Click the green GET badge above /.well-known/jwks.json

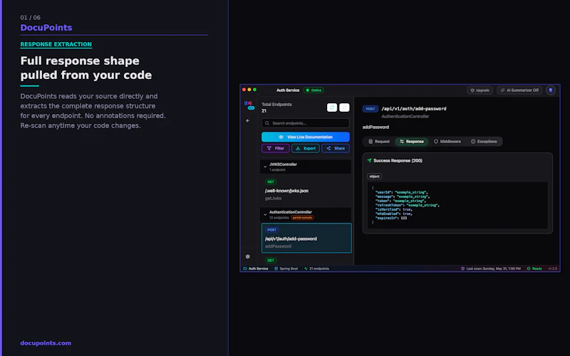(x=271, y=182)
